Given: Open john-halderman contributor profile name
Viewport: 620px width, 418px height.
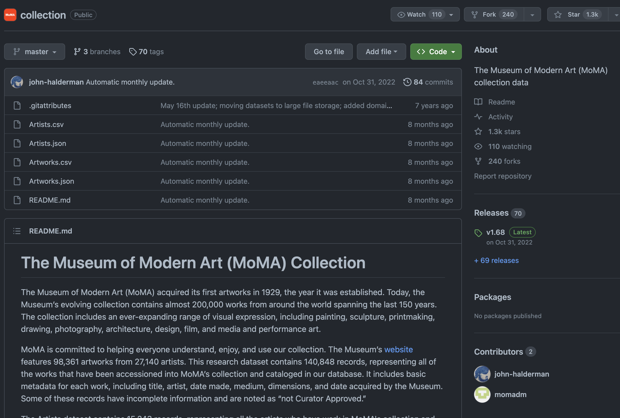Looking at the screenshot, I should tap(522, 374).
